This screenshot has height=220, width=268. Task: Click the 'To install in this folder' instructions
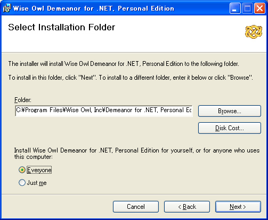131,78
